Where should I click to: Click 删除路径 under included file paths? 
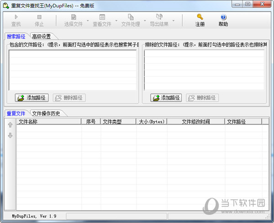69,98
